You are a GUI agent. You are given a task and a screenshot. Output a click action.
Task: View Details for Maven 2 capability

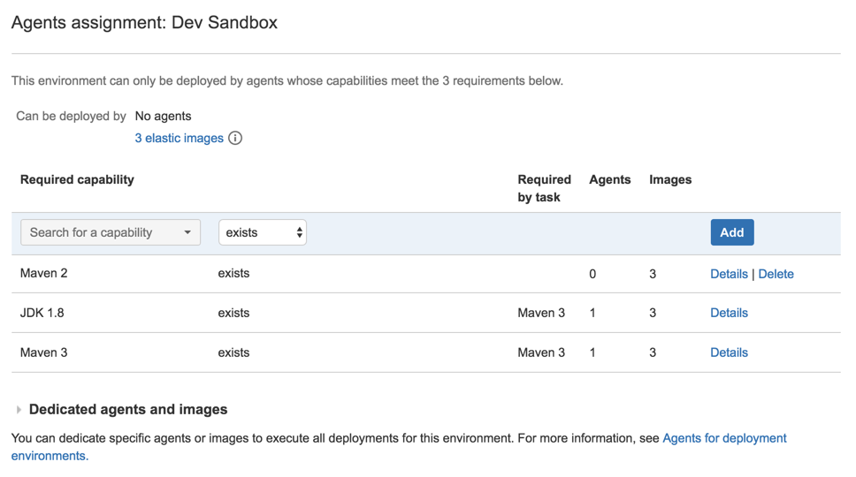pyautogui.click(x=729, y=274)
